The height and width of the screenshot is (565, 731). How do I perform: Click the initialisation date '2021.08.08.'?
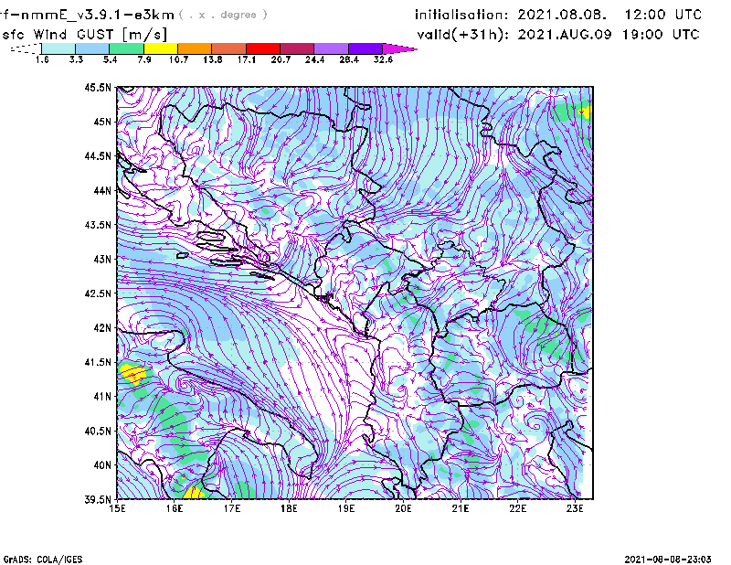pyautogui.click(x=562, y=15)
